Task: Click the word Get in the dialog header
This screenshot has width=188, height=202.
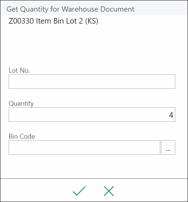Action: click(12, 9)
